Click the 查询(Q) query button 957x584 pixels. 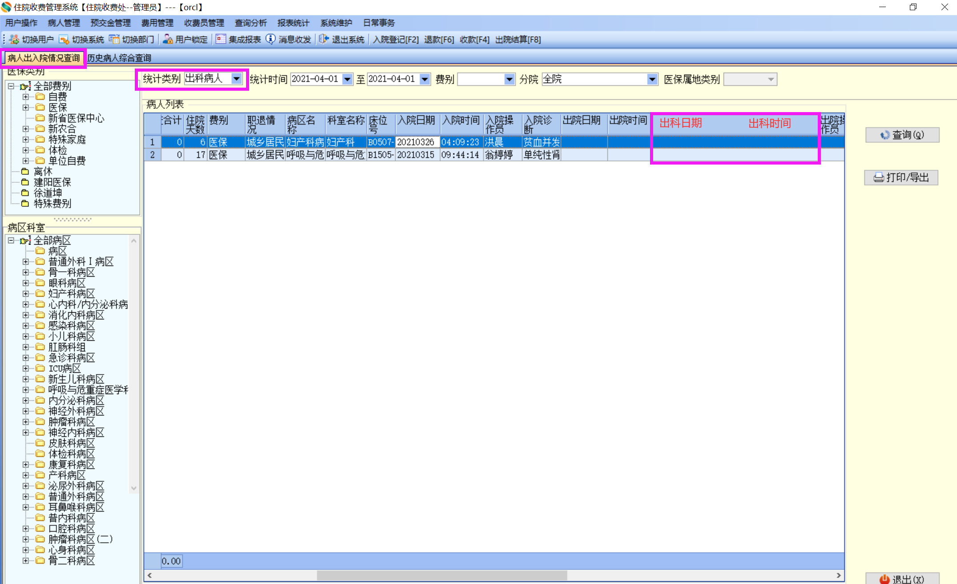(902, 135)
